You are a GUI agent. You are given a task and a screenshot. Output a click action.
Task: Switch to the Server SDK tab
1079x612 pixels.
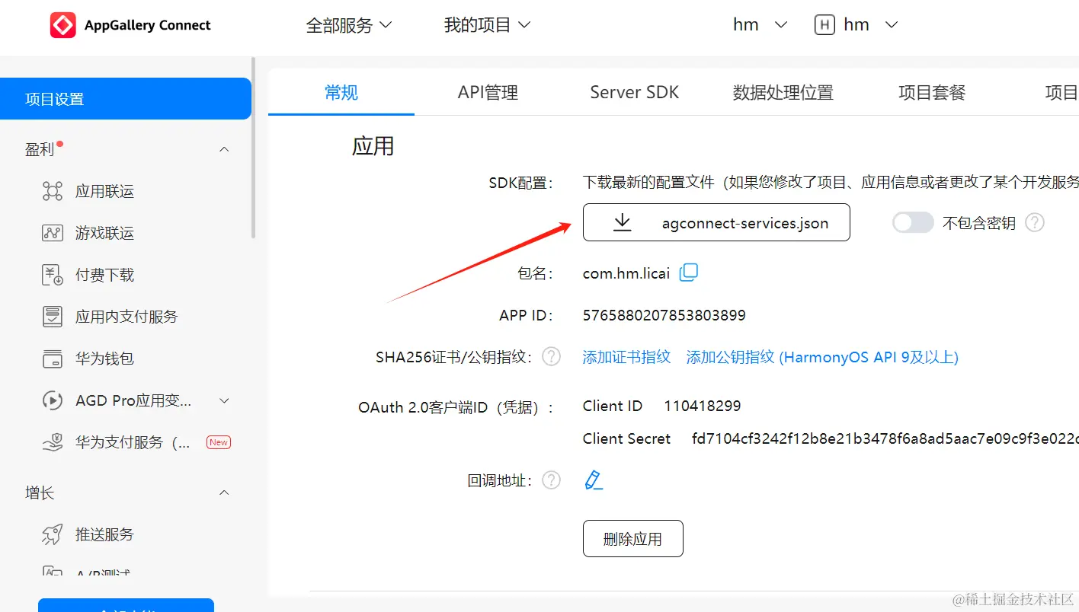[635, 93]
